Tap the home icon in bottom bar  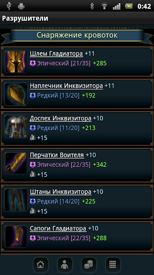[41, 265]
